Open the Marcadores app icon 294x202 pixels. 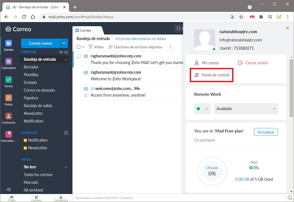(9, 137)
